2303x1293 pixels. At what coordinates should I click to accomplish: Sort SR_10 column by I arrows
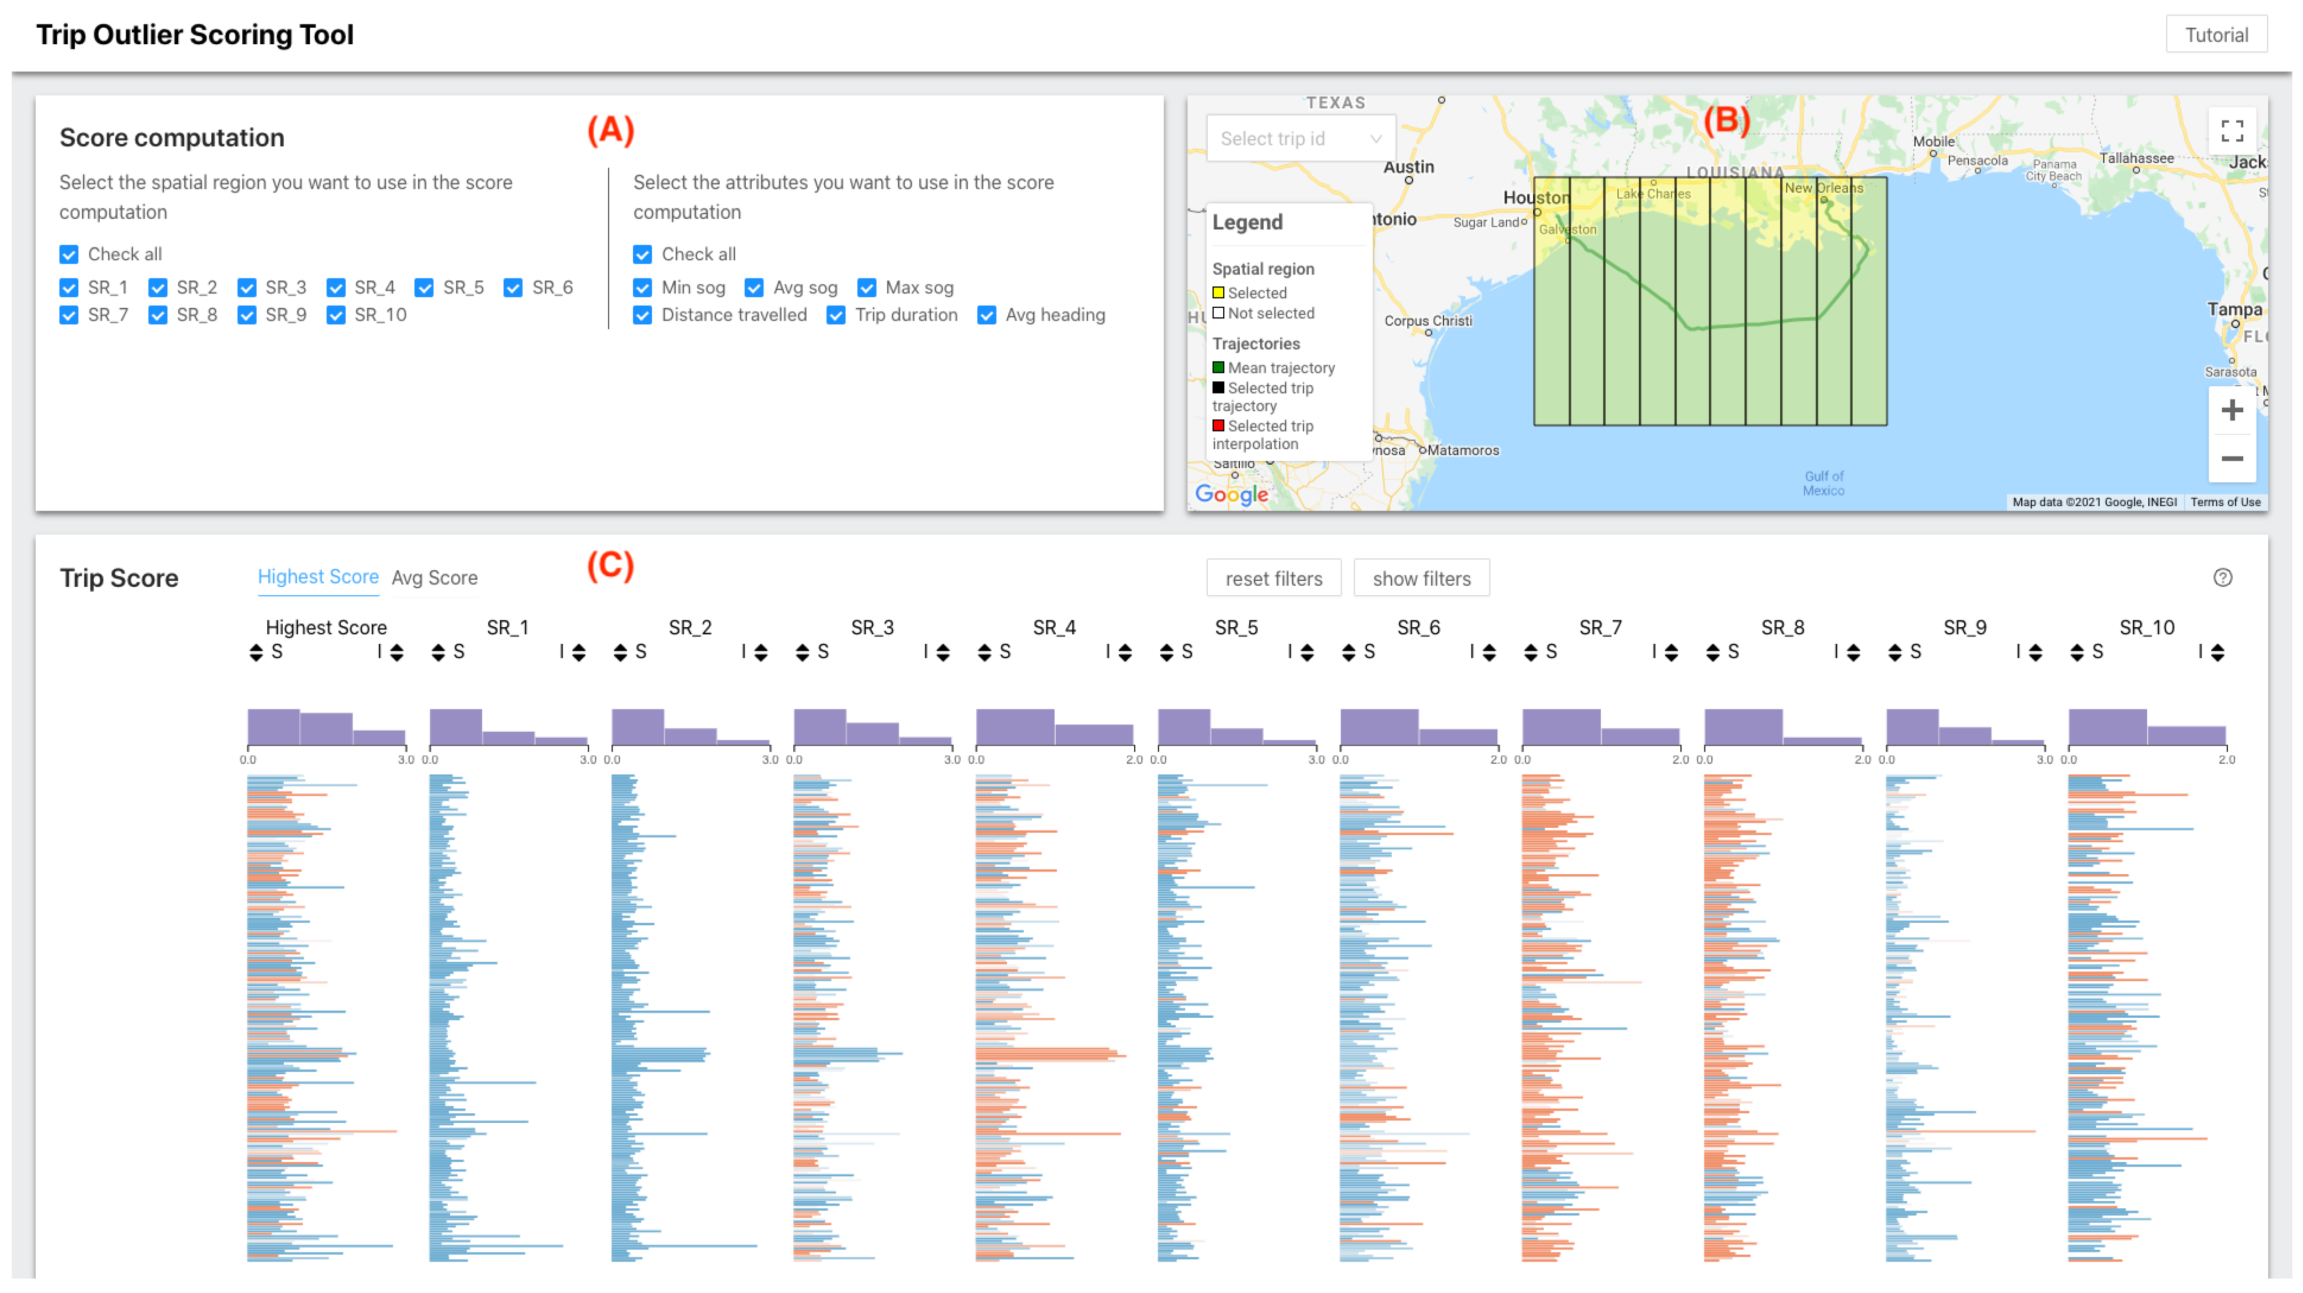coord(2217,653)
